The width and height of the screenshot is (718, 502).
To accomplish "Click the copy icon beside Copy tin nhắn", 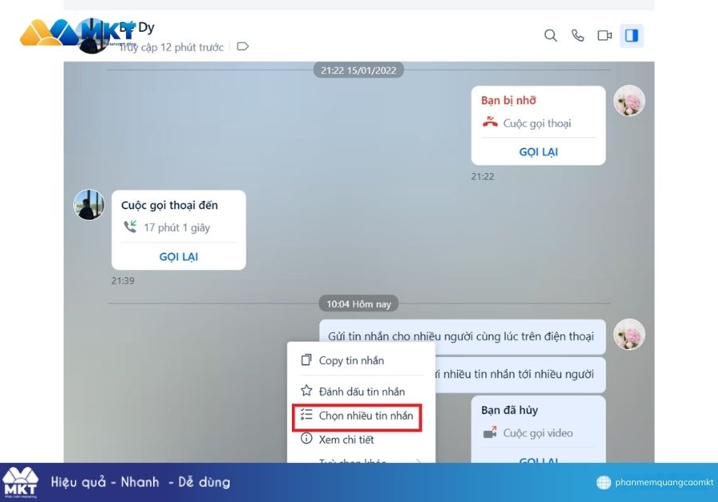I will tap(306, 360).
